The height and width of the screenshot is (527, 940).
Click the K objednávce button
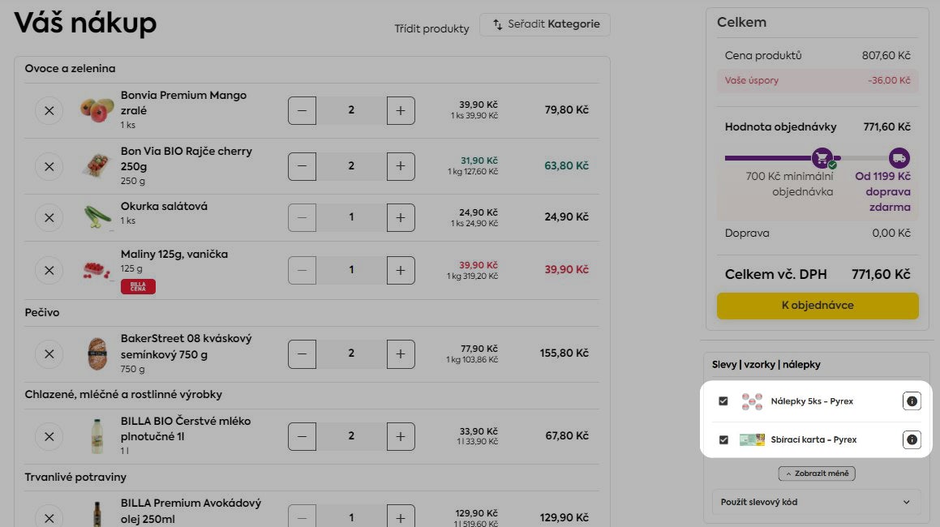[818, 306]
